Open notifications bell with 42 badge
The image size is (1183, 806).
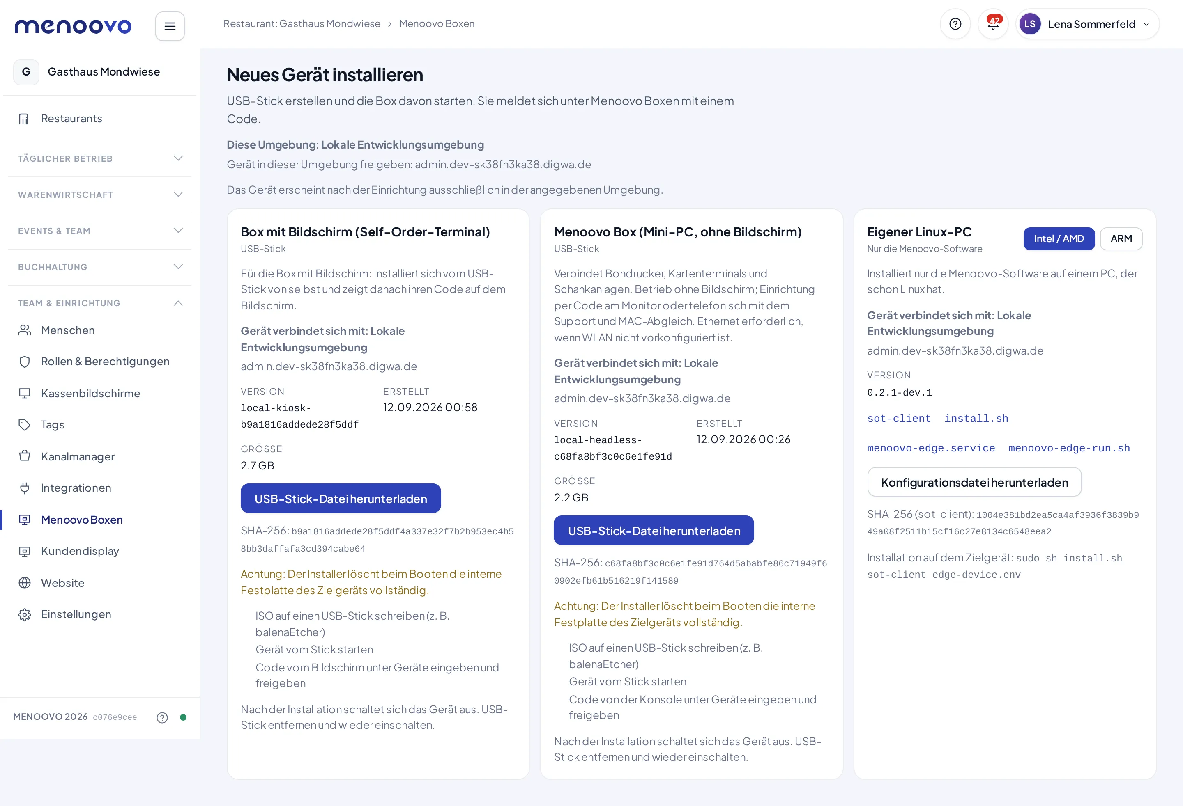point(993,24)
